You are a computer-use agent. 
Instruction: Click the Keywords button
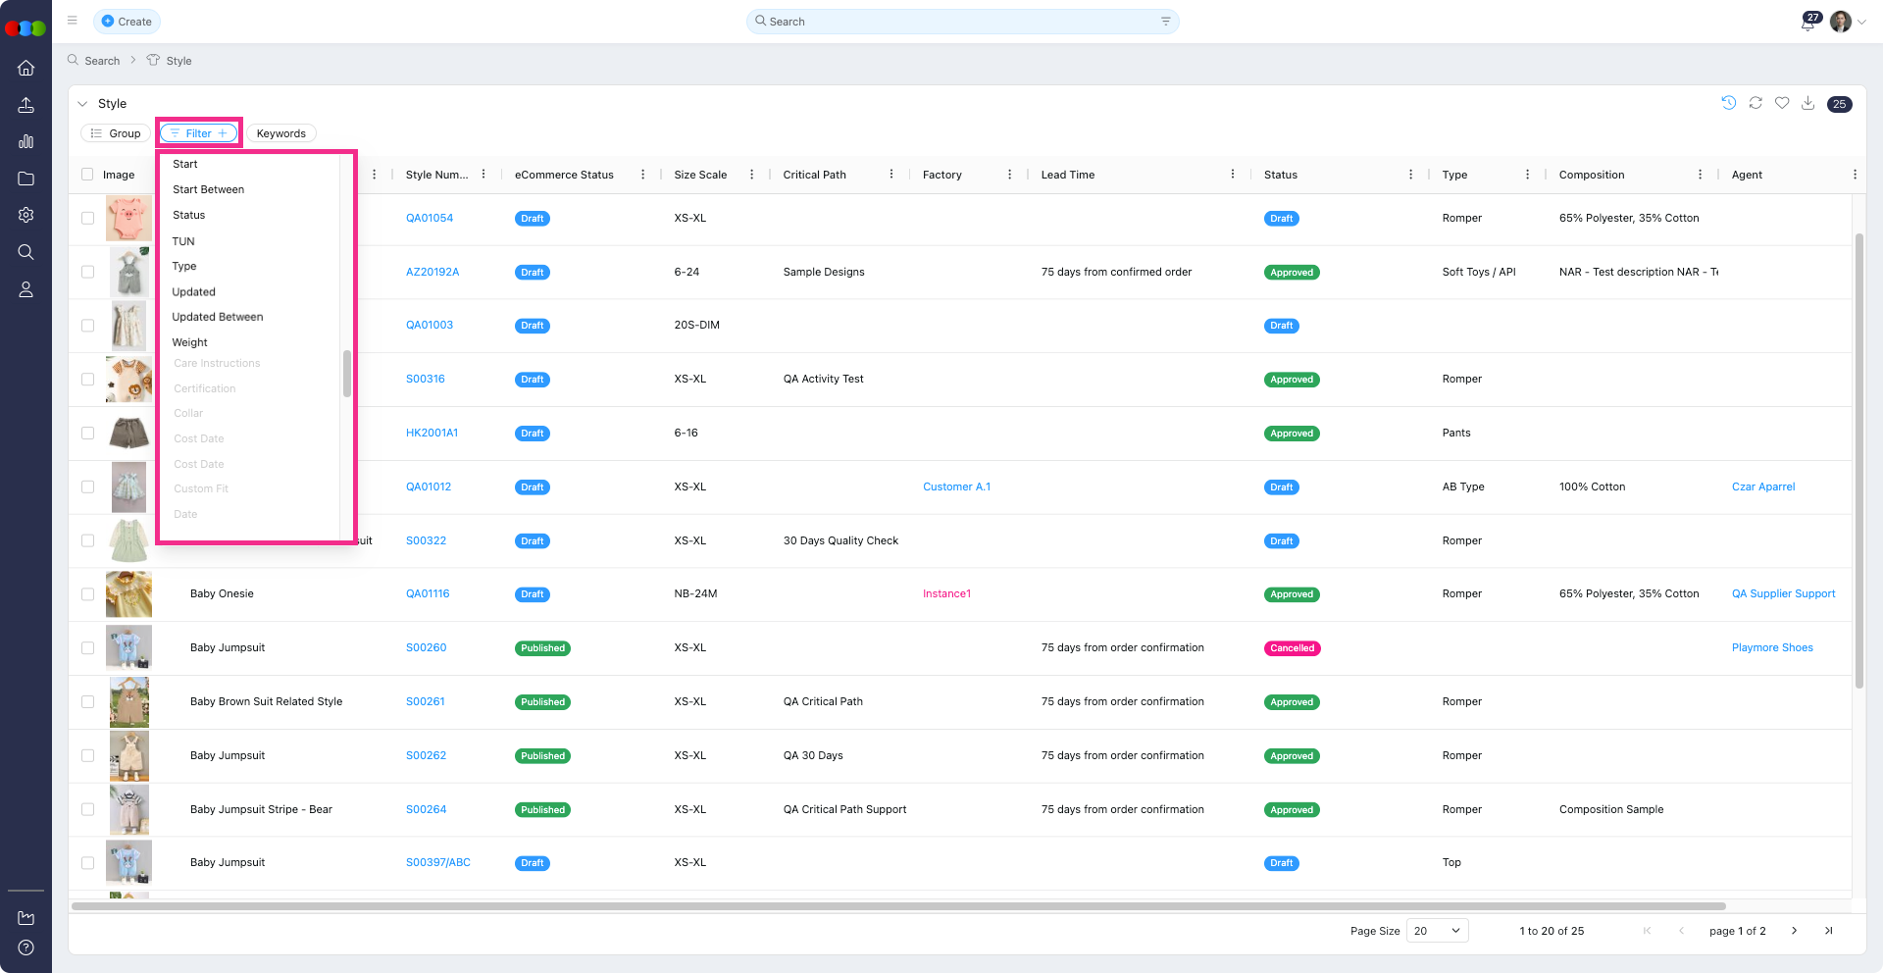280,132
